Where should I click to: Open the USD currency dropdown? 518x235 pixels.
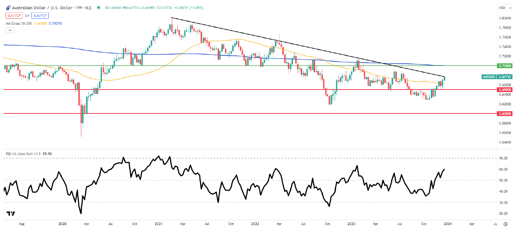tap(504, 8)
